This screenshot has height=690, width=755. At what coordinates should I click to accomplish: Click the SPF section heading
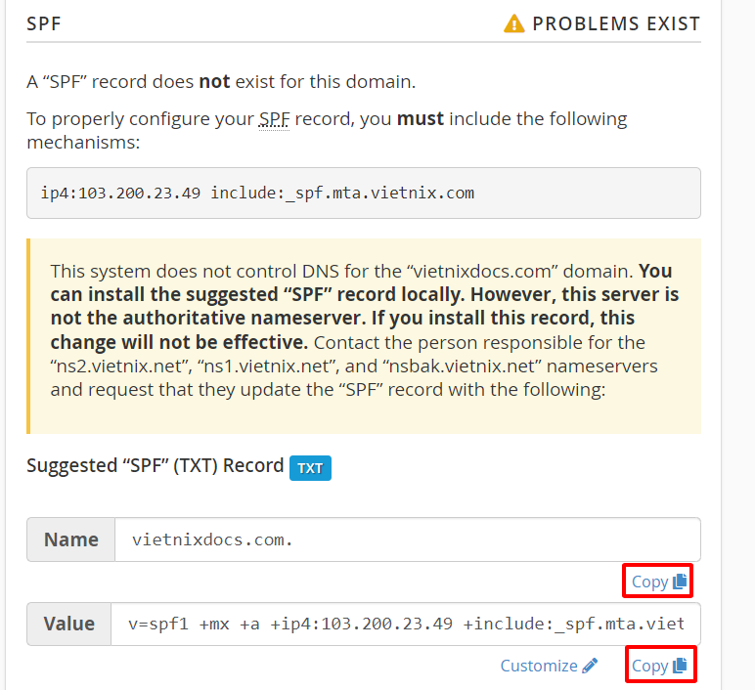[x=44, y=23]
